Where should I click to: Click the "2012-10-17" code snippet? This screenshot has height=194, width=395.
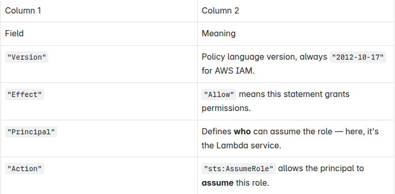(358, 57)
